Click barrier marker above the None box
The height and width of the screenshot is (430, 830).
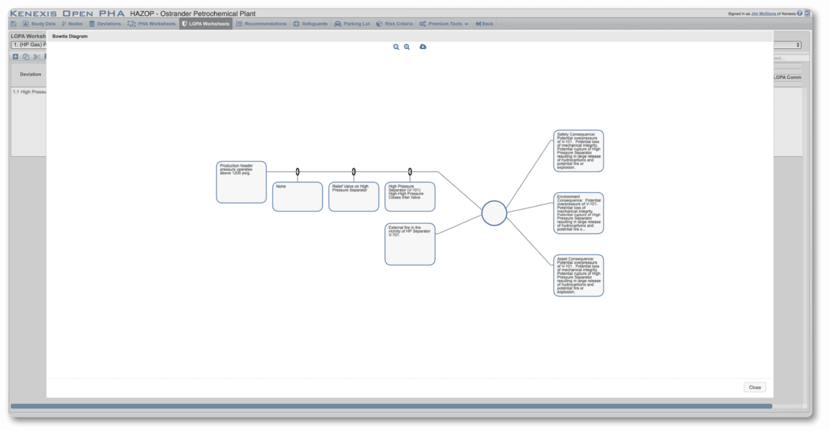coord(297,171)
